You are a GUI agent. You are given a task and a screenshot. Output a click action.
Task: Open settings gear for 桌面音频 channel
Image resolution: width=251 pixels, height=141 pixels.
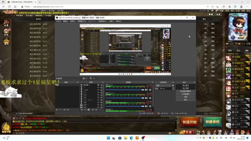[150, 106]
